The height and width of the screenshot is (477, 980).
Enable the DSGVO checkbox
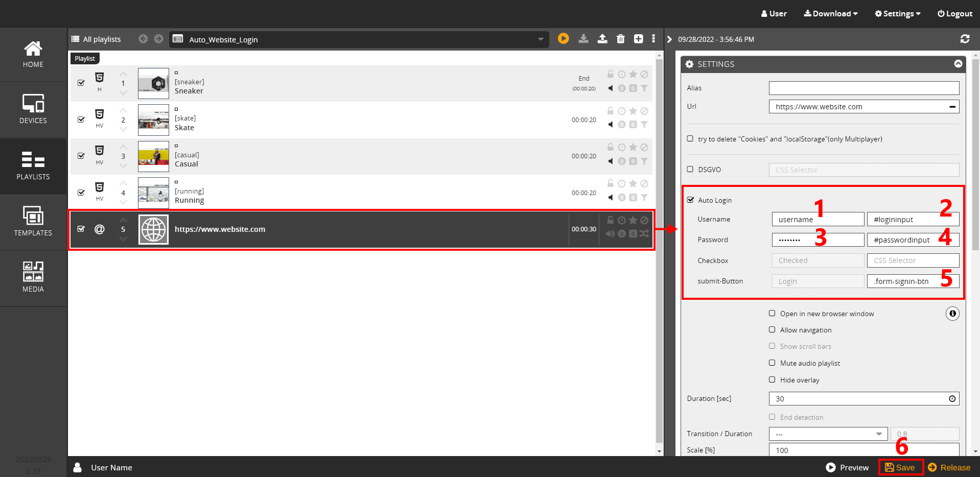click(690, 169)
